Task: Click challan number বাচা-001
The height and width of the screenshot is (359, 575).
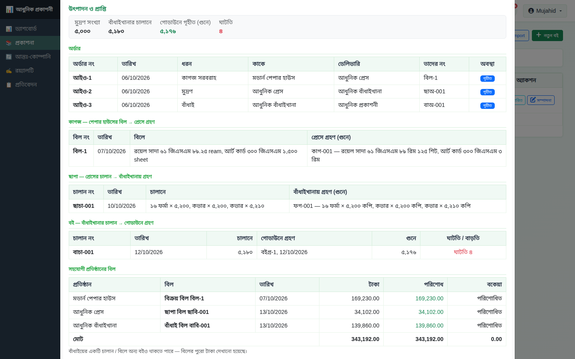Action: tap(83, 252)
